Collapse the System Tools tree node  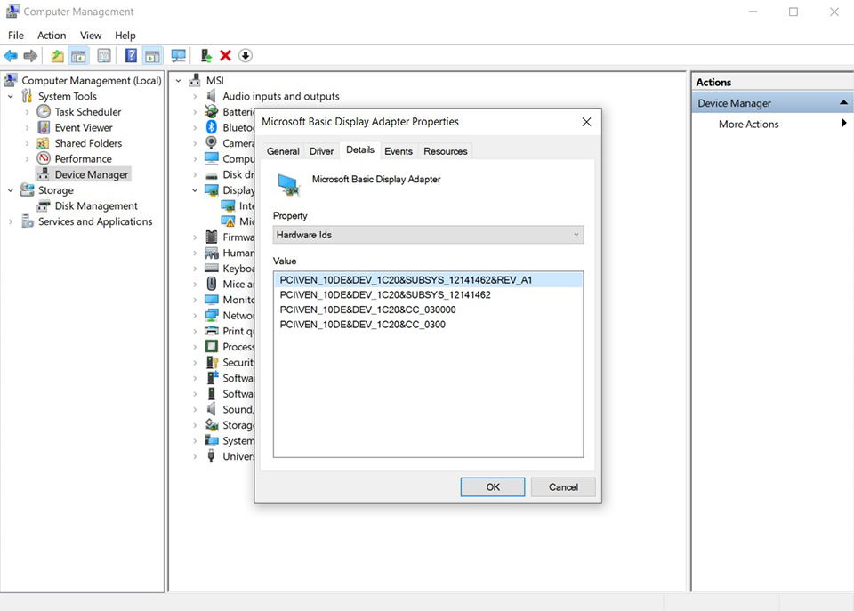pyautogui.click(x=11, y=96)
